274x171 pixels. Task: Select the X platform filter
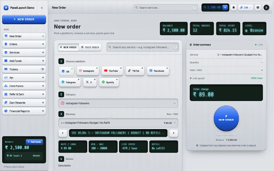tap(90, 82)
